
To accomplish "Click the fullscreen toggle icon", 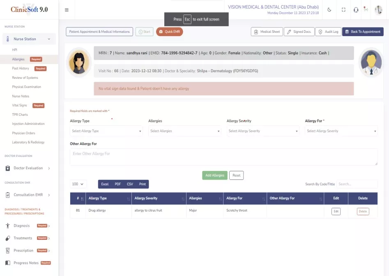I will pos(343,10).
